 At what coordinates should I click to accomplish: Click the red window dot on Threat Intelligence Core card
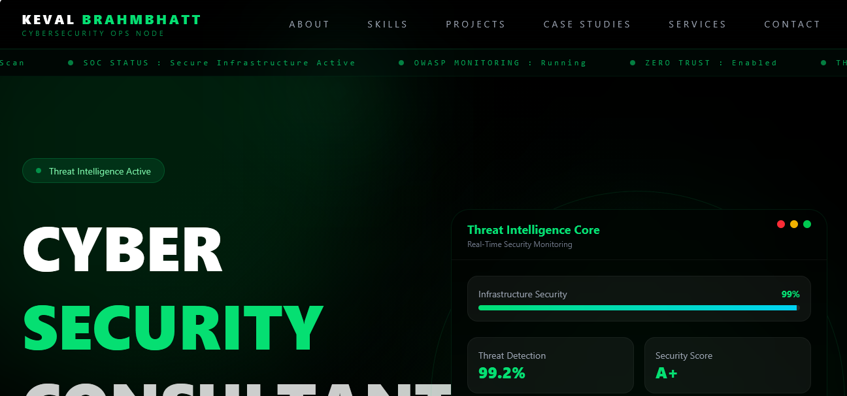(781, 224)
